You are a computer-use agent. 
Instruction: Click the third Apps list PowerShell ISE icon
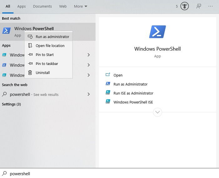pyautogui.click(x=4, y=75)
